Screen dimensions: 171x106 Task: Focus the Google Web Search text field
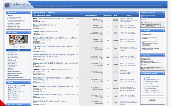[x=152, y=96]
